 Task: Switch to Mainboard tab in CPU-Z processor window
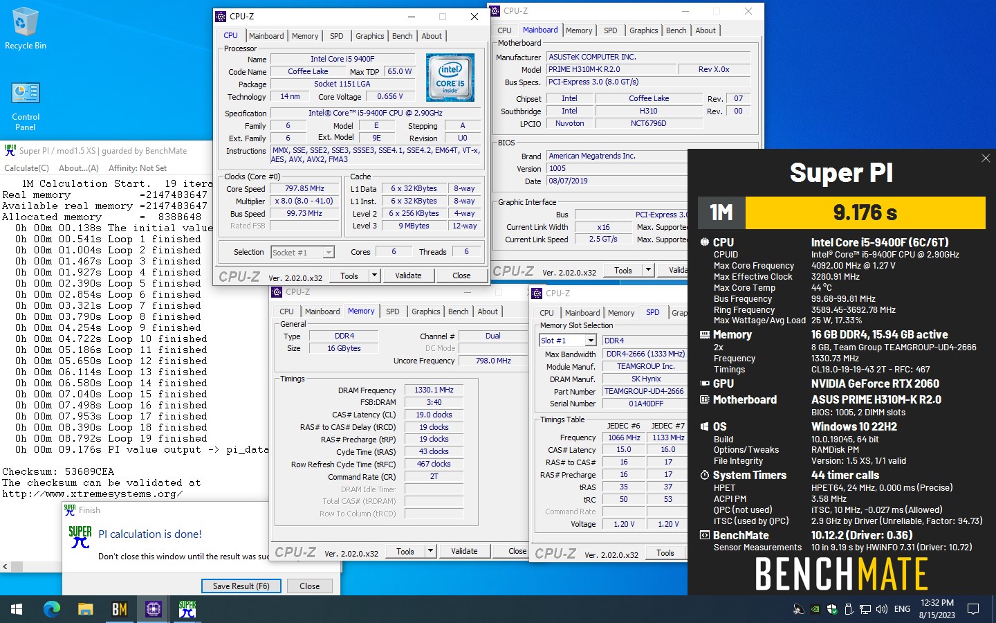[x=266, y=36]
